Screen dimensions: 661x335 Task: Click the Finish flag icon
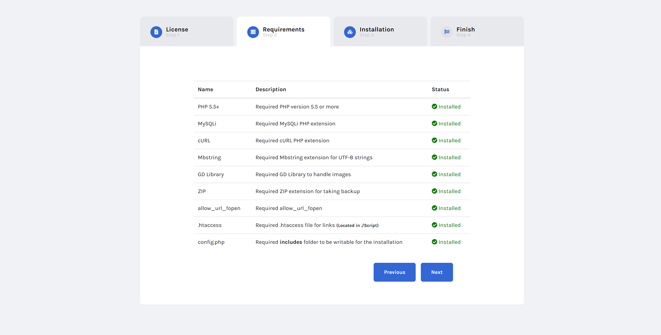point(447,32)
